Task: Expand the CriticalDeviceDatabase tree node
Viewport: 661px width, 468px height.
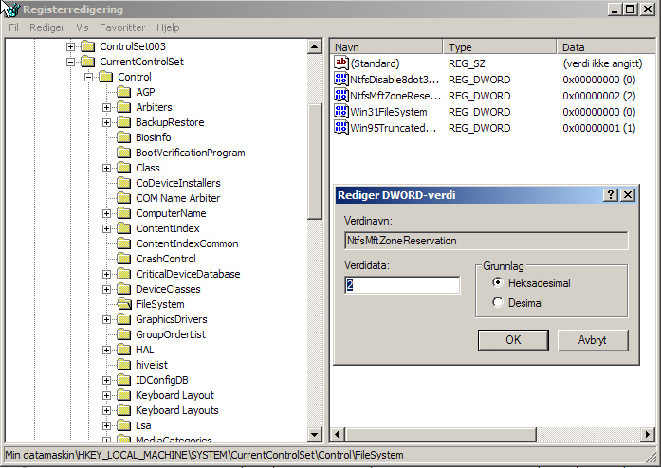Action: click(106, 274)
